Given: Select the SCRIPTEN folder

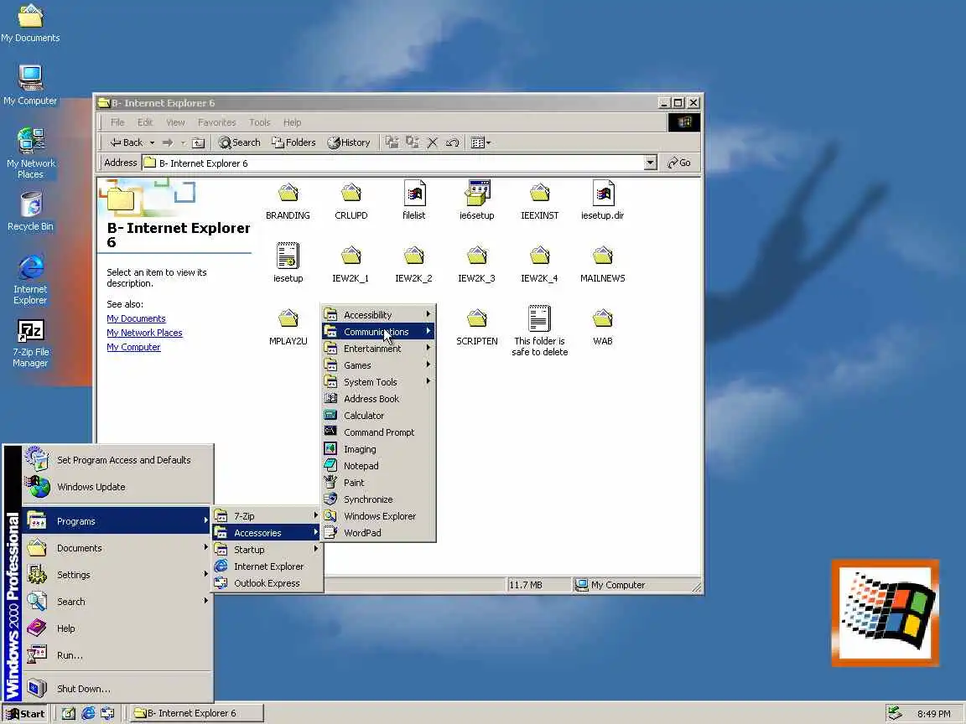Looking at the screenshot, I should pos(477,319).
